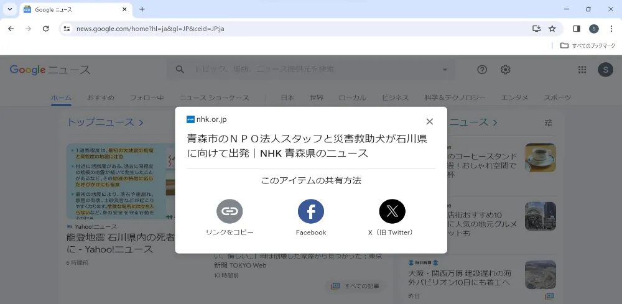Open Google News settings gear
The image size is (622, 304).
505,70
